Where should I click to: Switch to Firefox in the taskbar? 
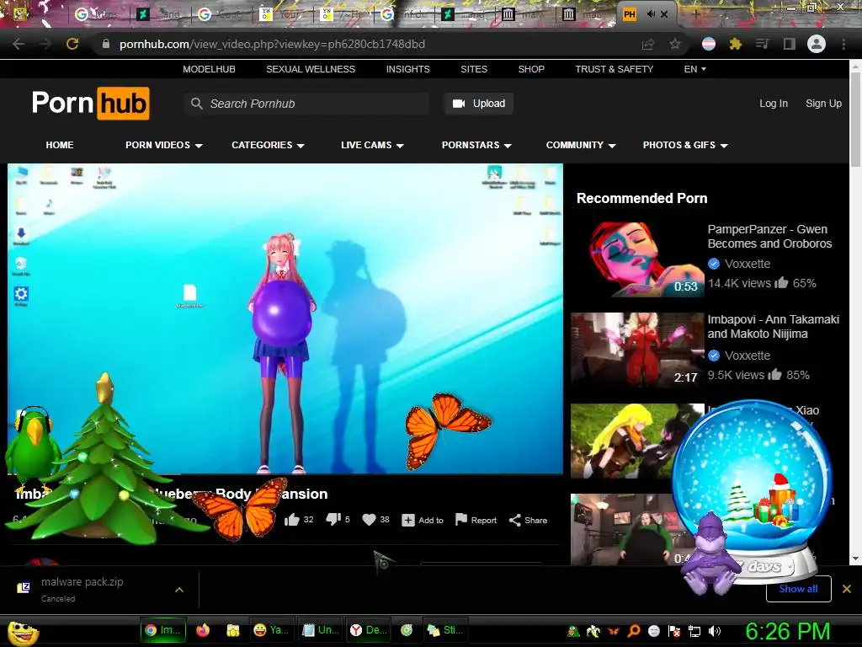point(203,630)
